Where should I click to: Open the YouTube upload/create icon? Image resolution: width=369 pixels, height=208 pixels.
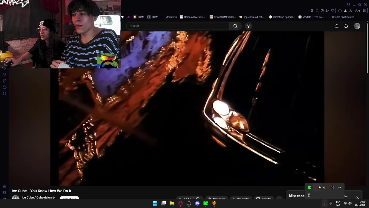tap(337, 26)
